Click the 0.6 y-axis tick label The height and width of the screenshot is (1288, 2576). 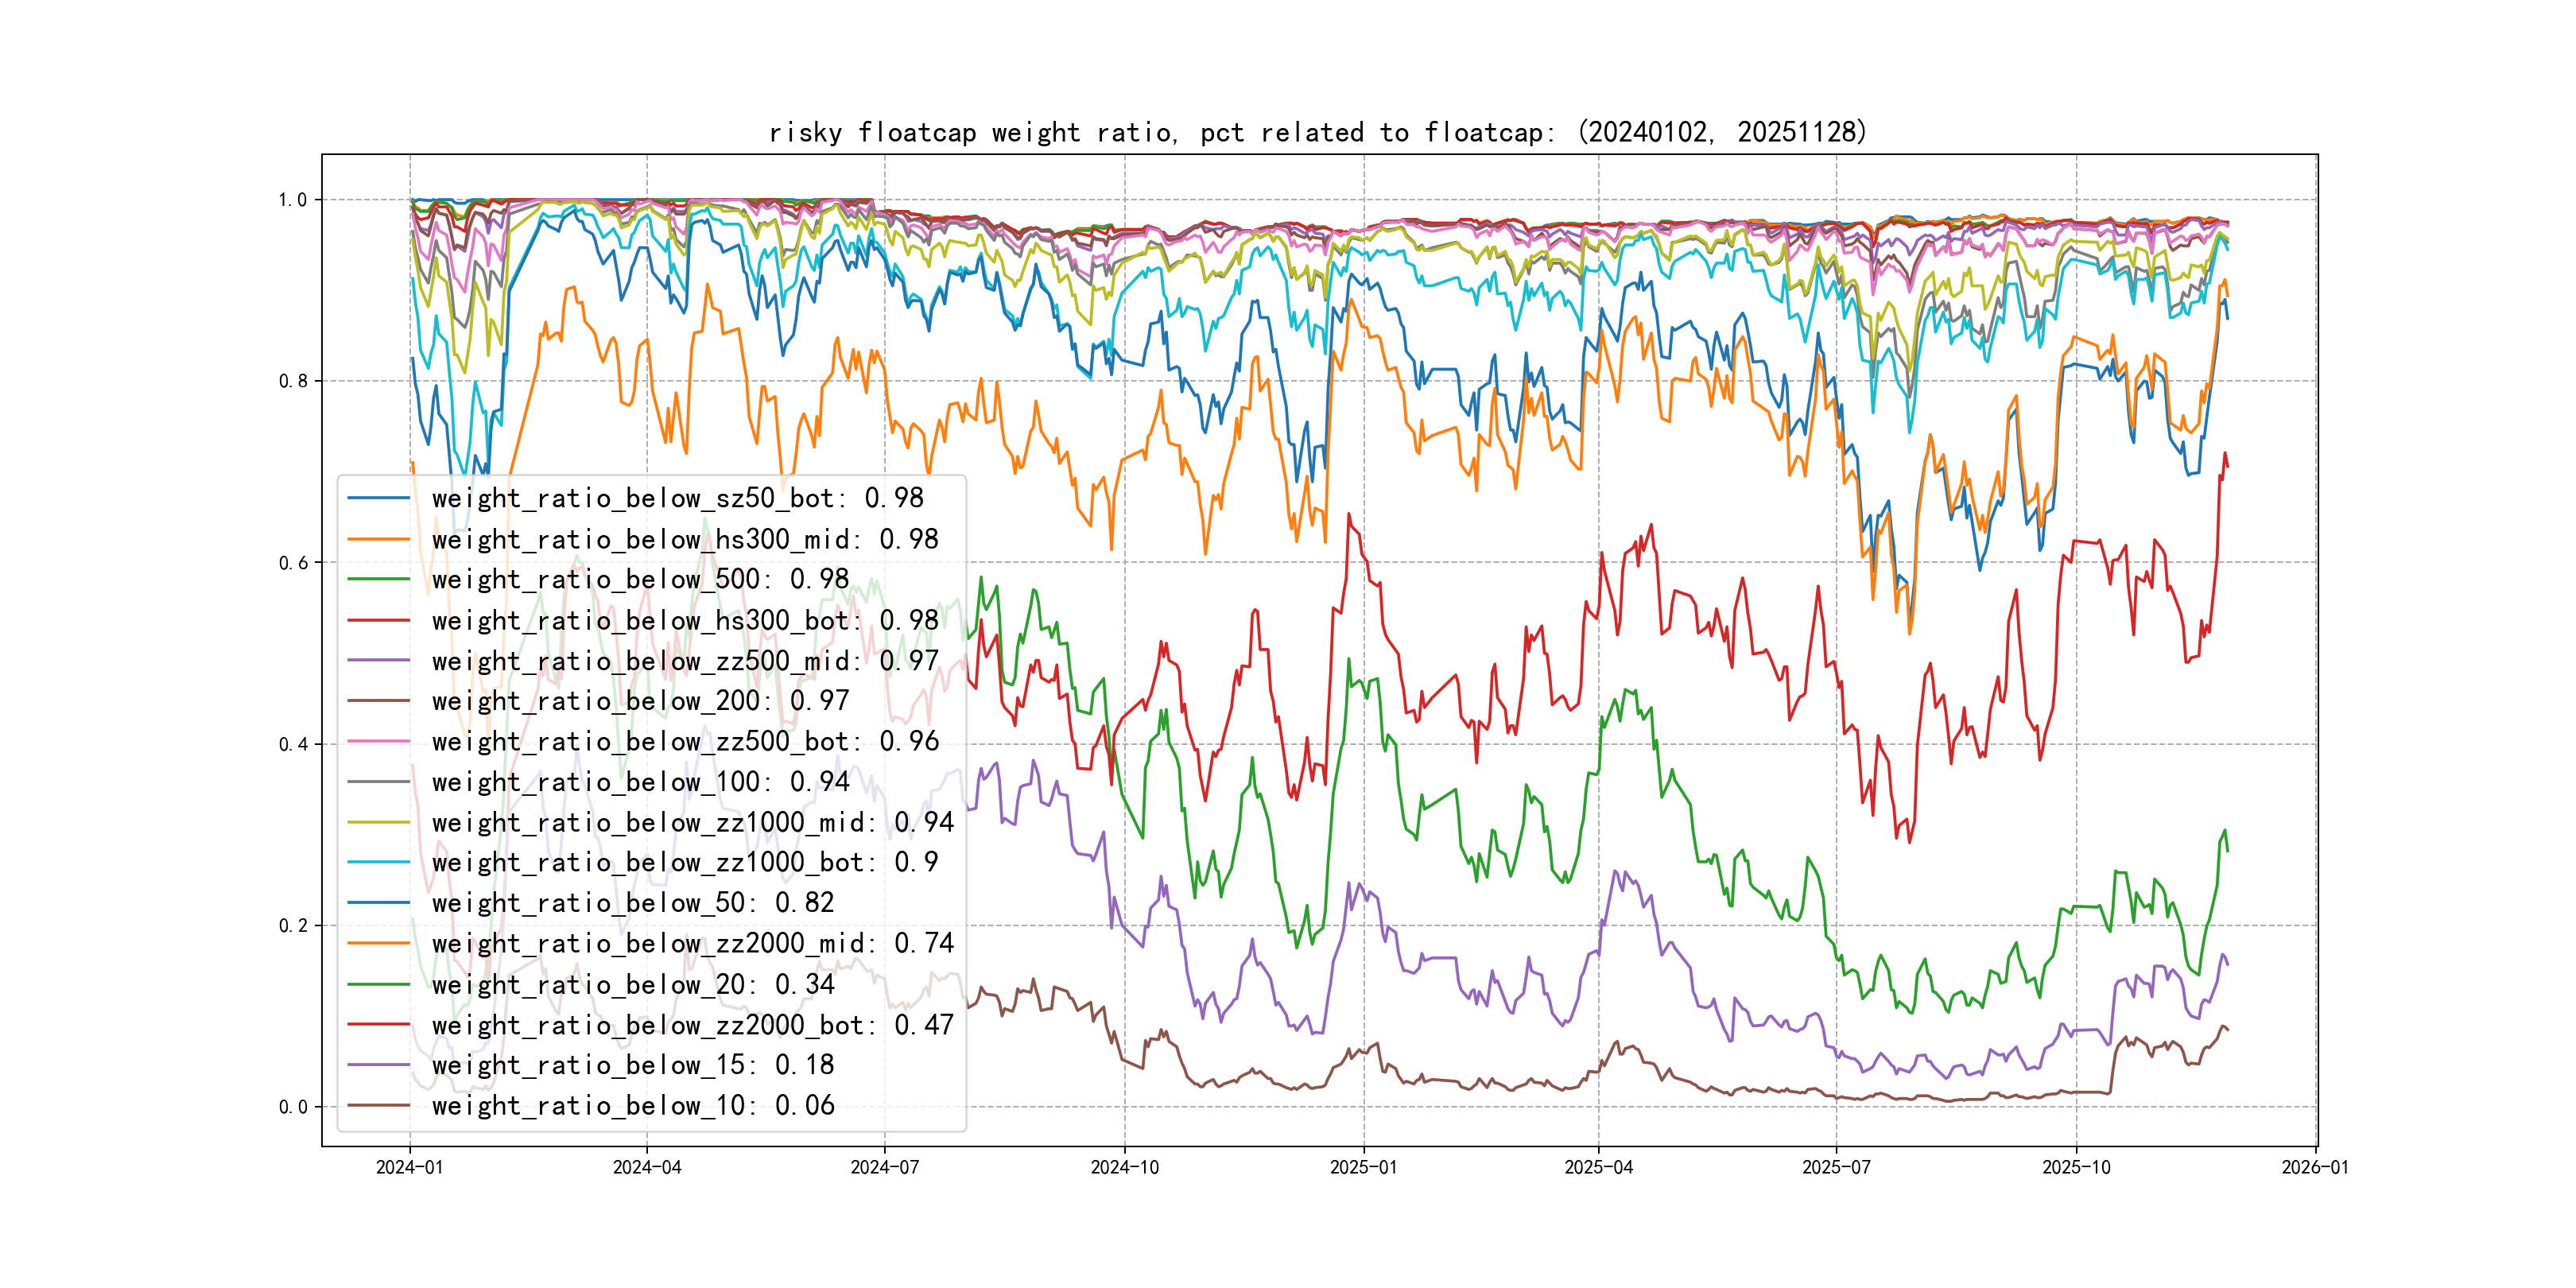point(293,563)
